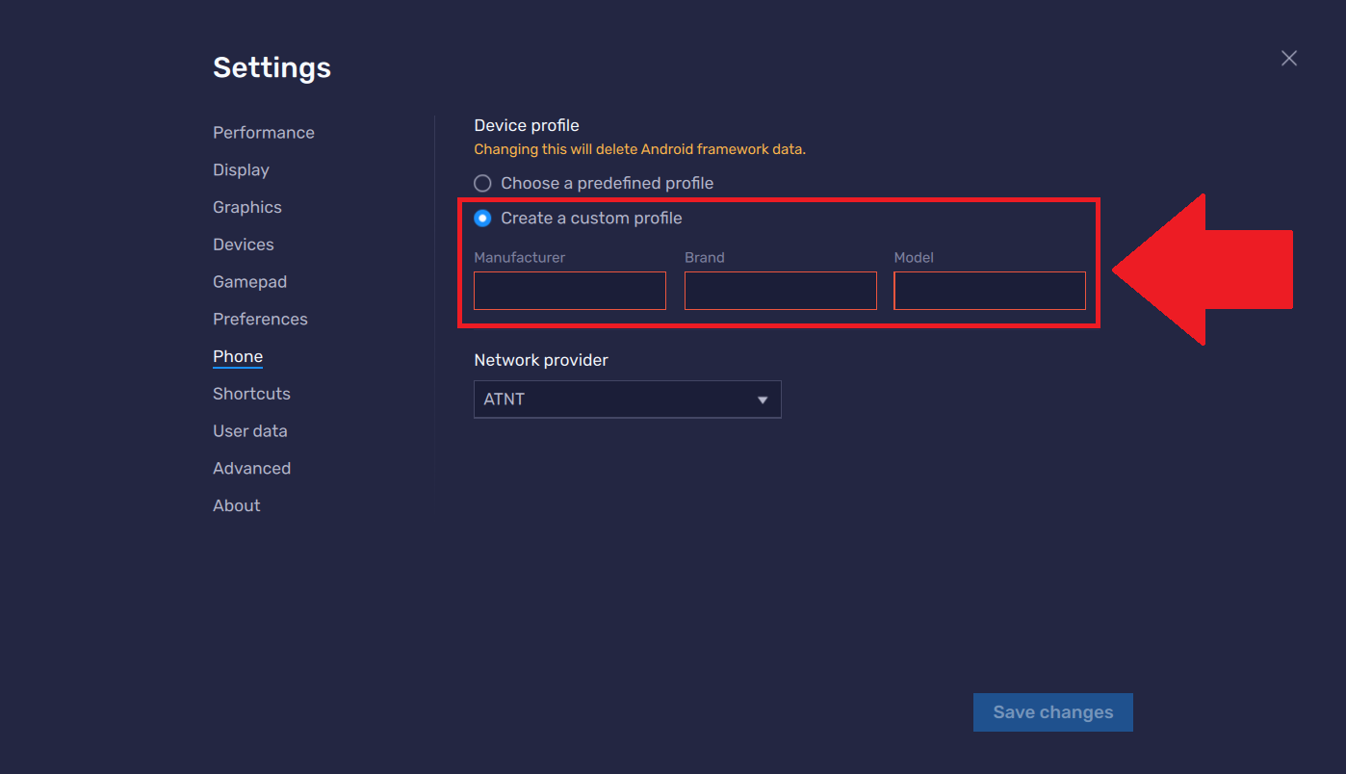Click the Save changes button

pos(1052,711)
